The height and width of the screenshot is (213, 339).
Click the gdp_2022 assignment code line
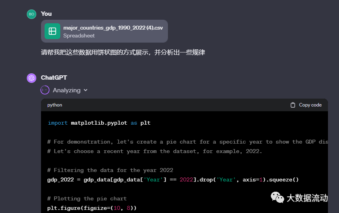(x=173, y=180)
